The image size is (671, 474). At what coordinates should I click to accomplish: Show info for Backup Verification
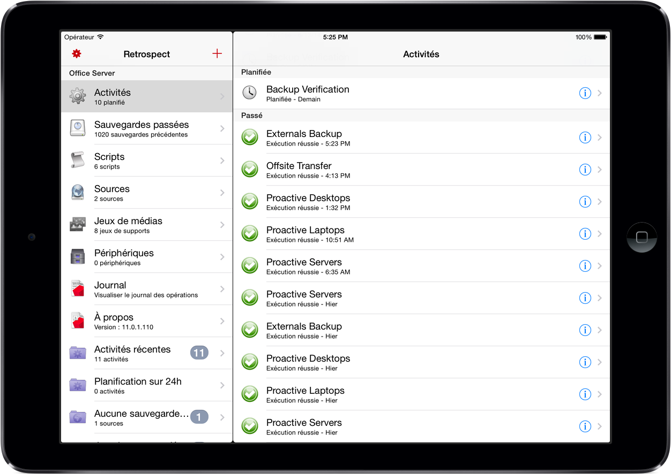585,93
